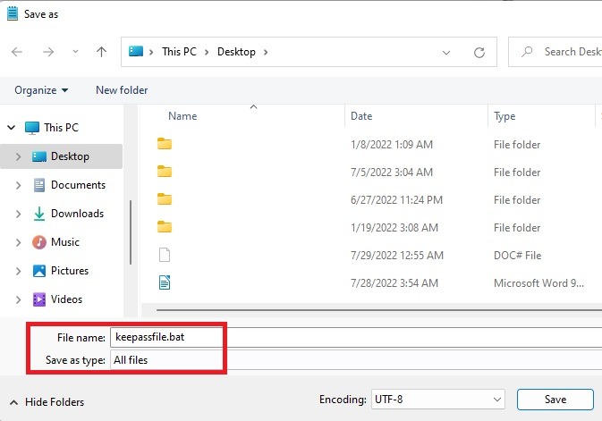Open Downloads in navigation pane

click(x=77, y=214)
